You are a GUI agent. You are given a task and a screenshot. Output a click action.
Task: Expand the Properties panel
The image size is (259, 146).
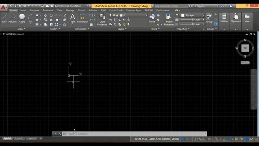pyautogui.click(x=183, y=29)
